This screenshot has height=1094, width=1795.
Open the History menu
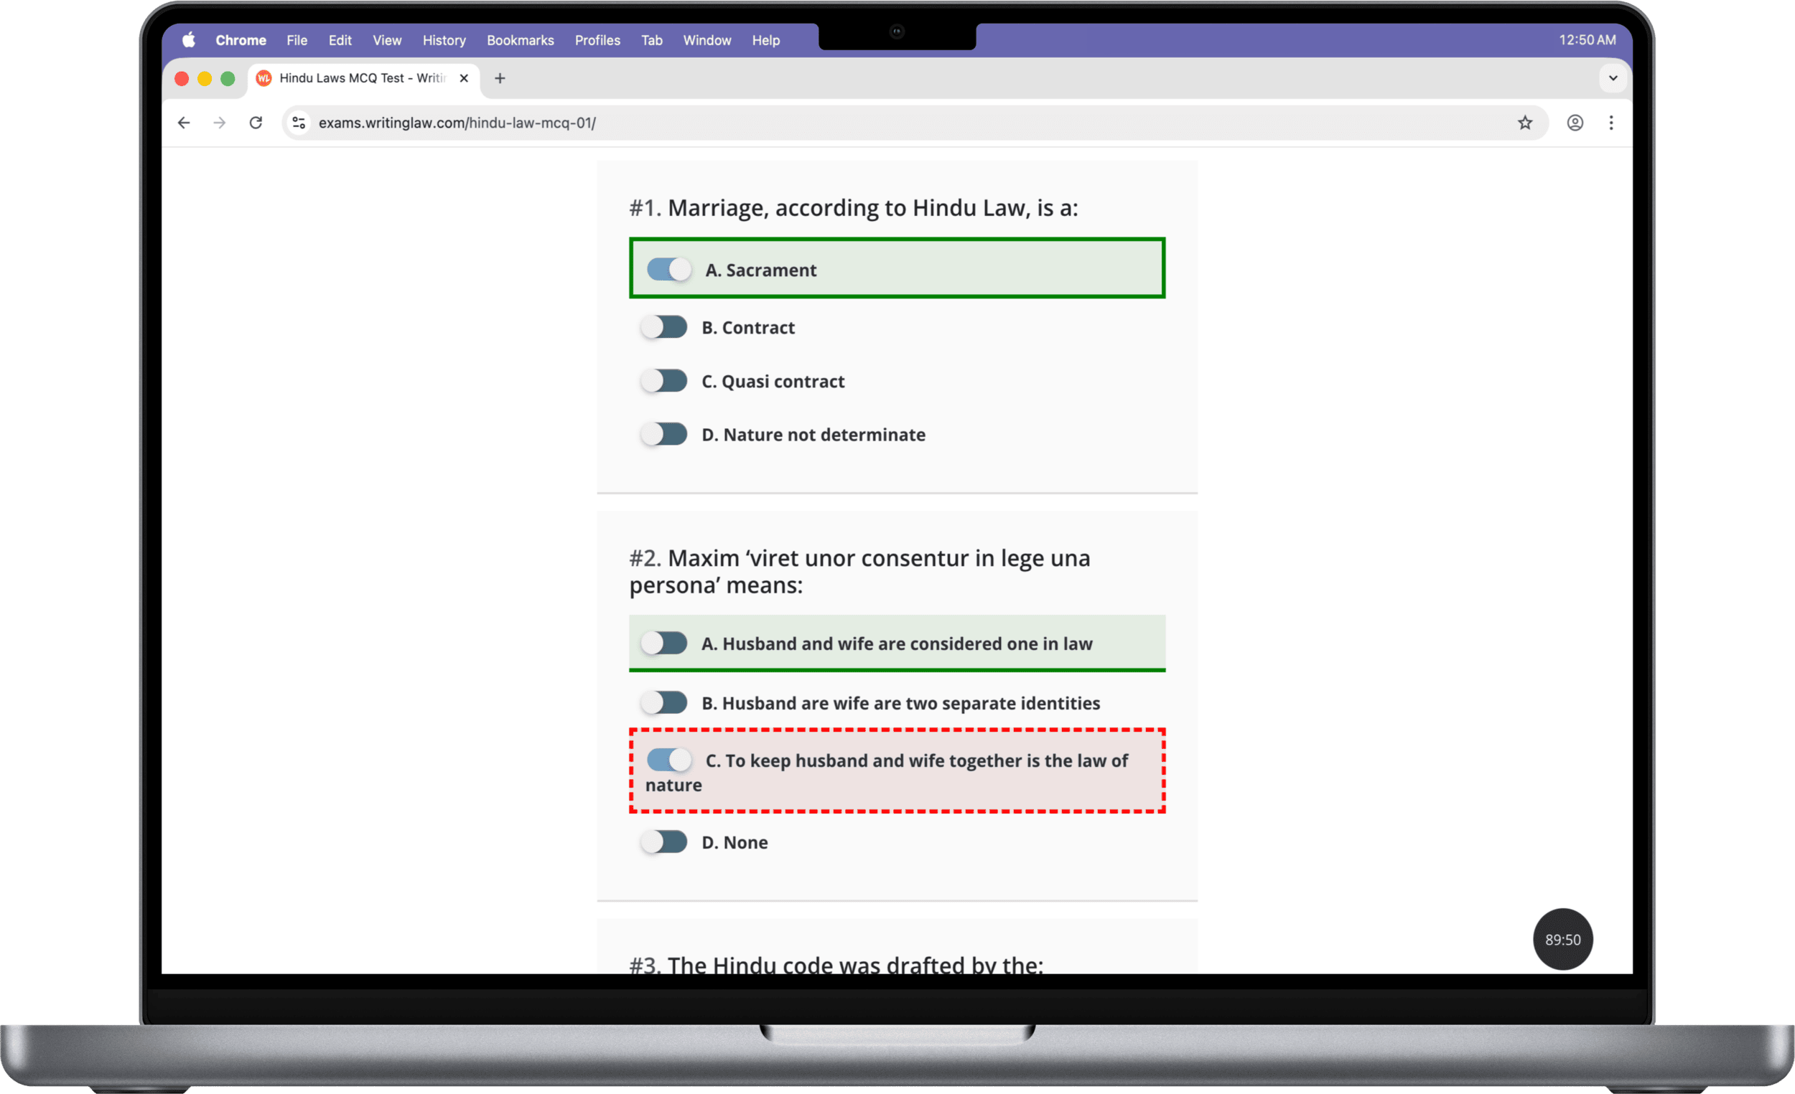pos(444,40)
